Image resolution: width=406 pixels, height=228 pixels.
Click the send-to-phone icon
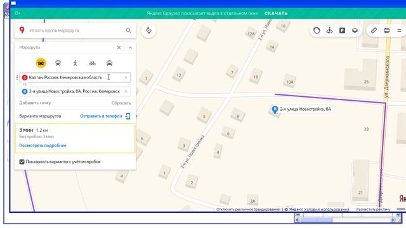pyautogui.click(x=128, y=116)
